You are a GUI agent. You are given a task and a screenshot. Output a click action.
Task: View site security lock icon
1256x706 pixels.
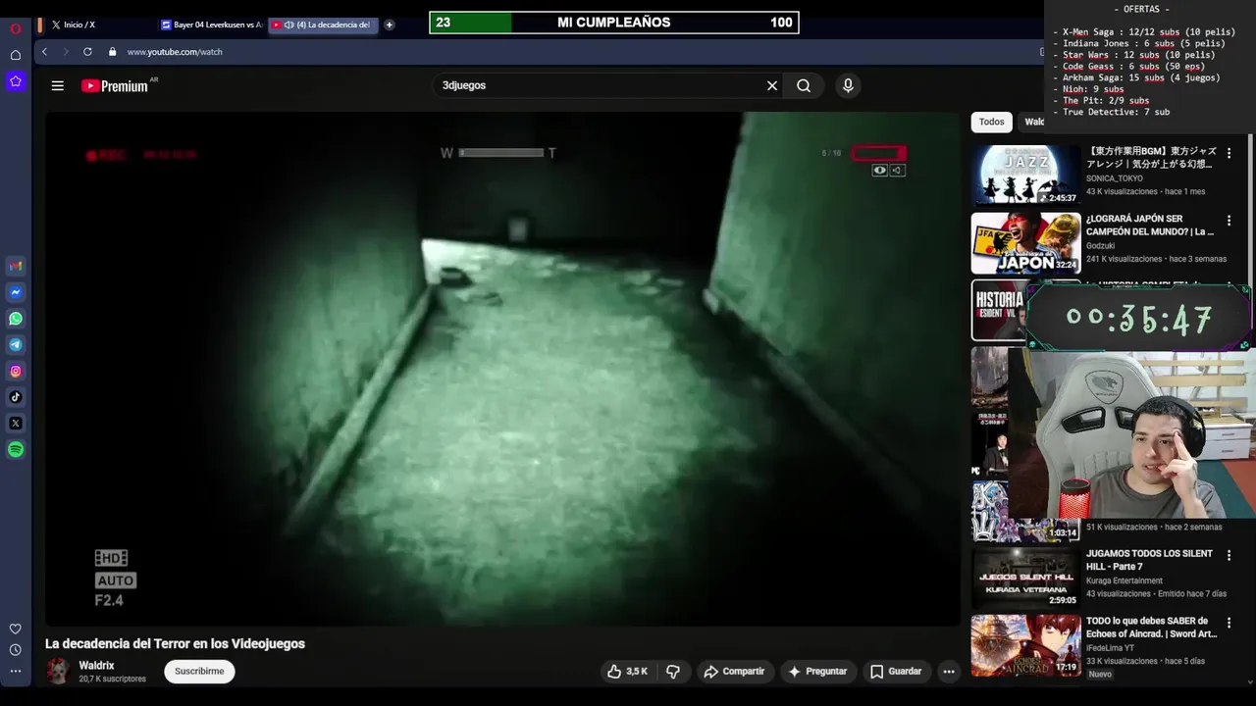[x=113, y=52]
